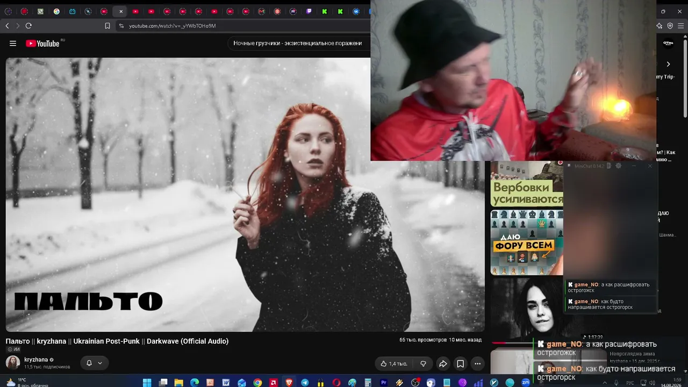
Task: Switch to the VK tab
Action: pos(356,11)
